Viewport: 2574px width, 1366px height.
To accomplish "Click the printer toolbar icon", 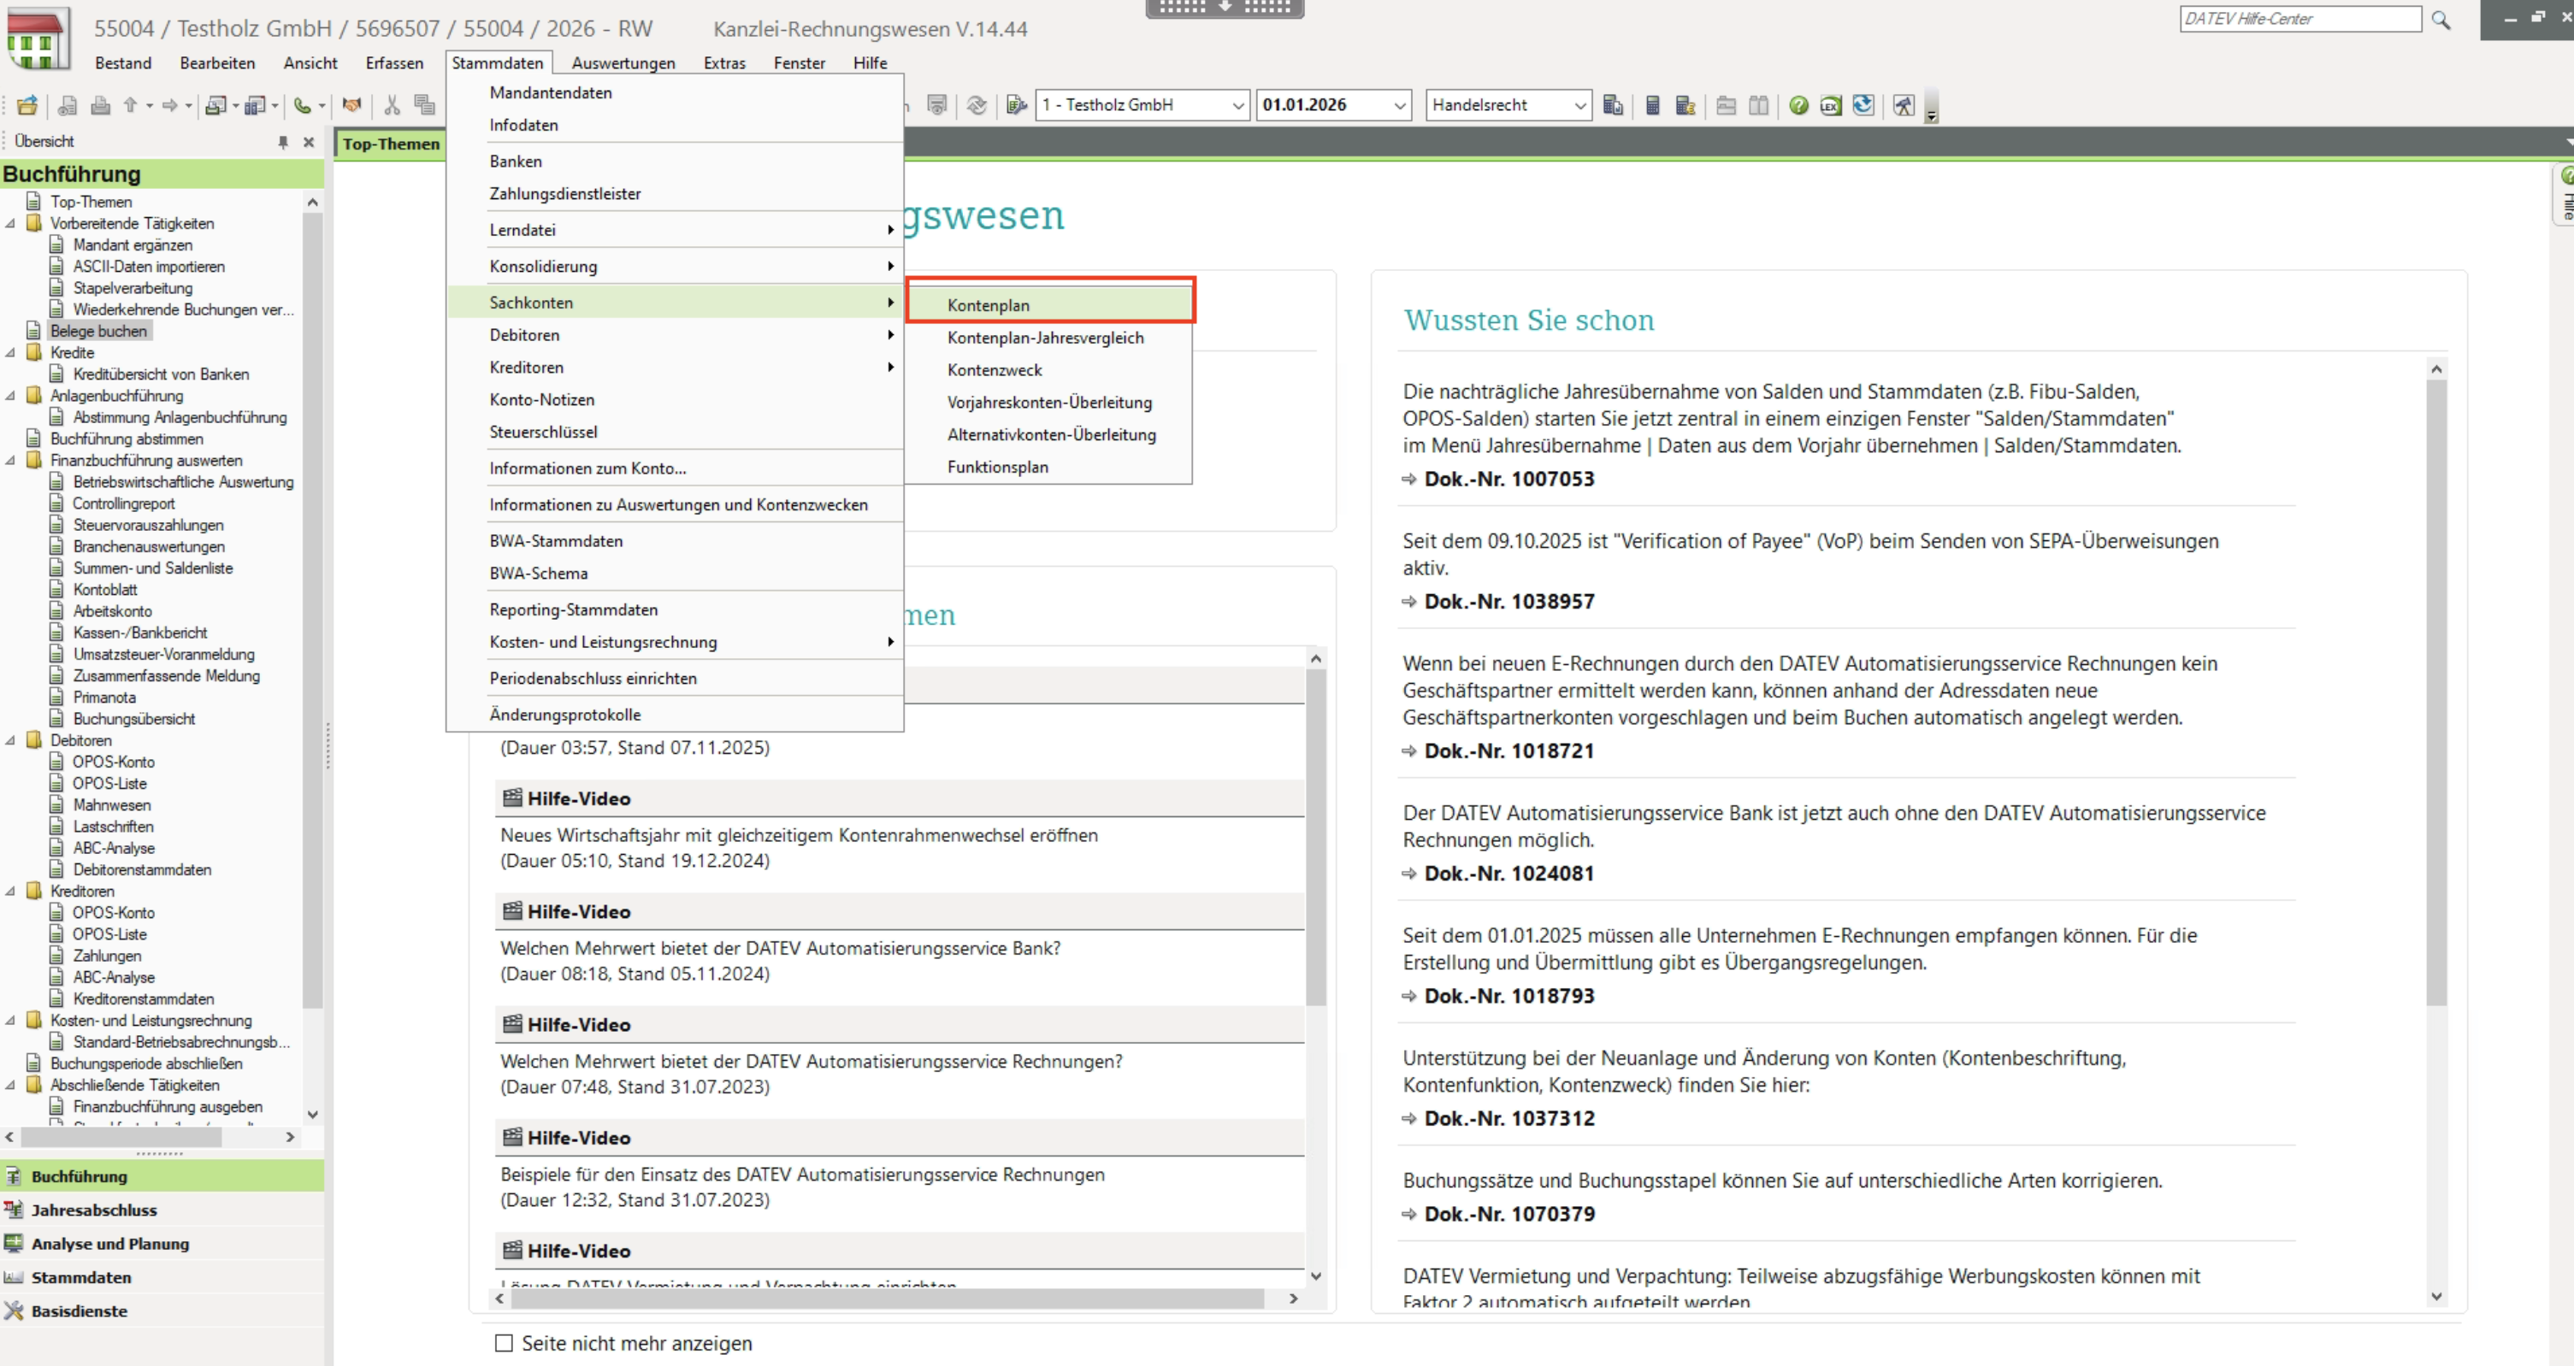I will pos(100,105).
